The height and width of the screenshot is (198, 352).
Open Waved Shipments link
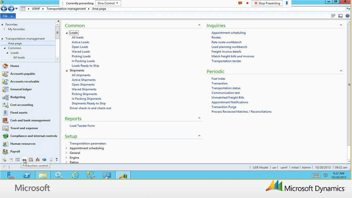coord(84,89)
